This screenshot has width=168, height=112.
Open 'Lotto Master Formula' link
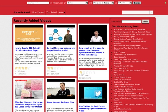[x=122, y=109]
